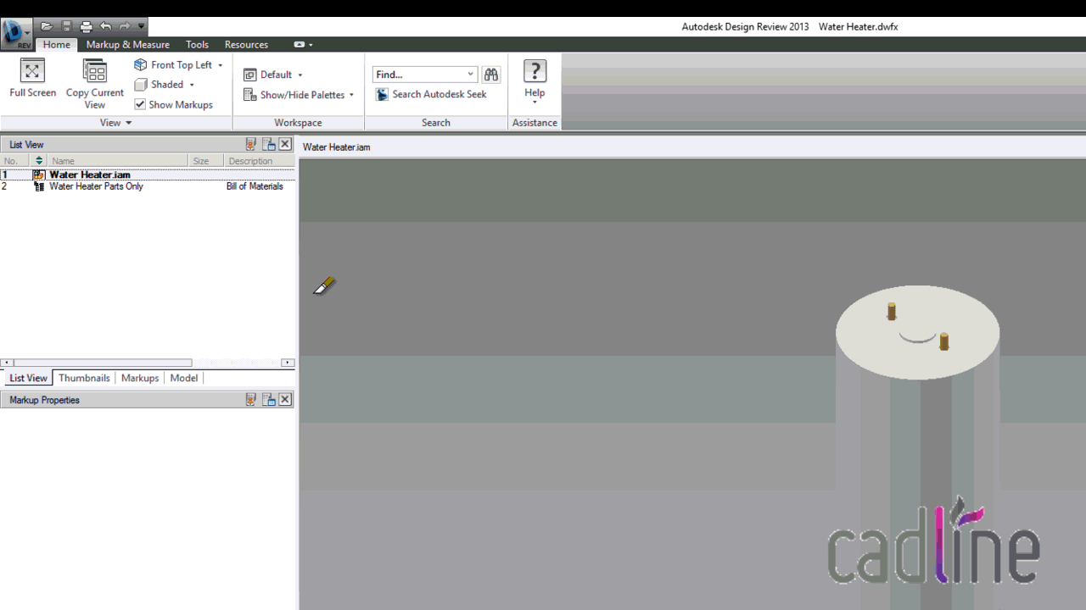This screenshot has width=1086, height=610.
Task: Click the Markup Properties auto-hide pin icon
Action: click(251, 399)
